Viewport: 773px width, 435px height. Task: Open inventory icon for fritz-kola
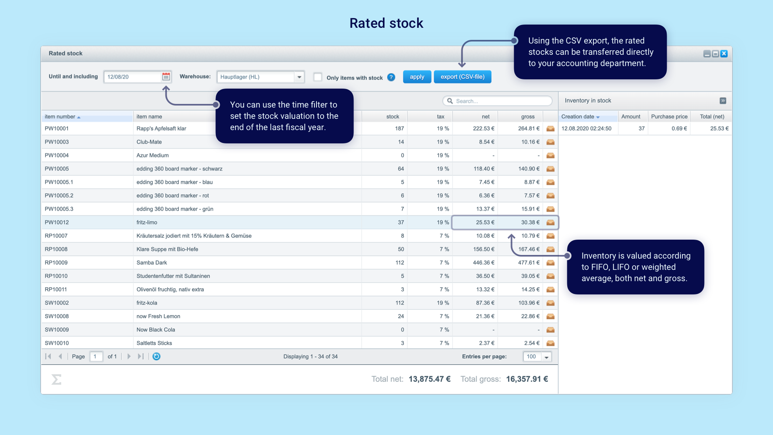[550, 303]
